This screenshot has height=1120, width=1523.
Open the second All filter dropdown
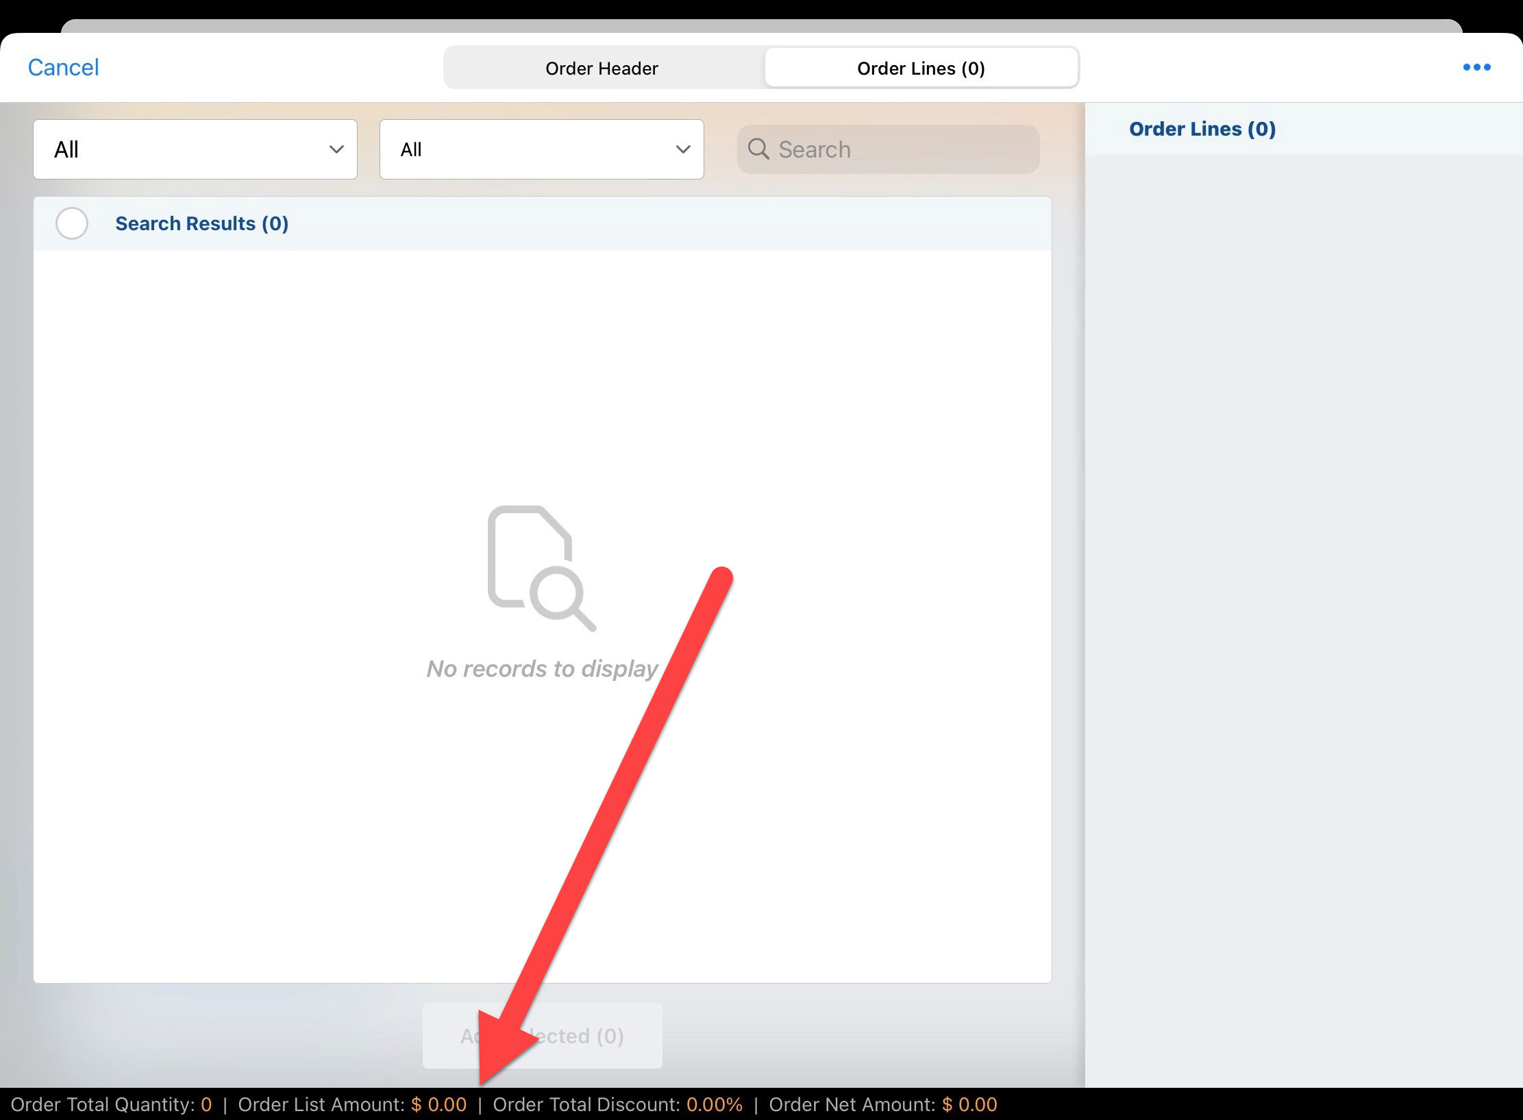pyautogui.click(x=541, y=149)
